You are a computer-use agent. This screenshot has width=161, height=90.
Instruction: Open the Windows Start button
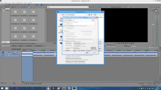tap(2, 88)
